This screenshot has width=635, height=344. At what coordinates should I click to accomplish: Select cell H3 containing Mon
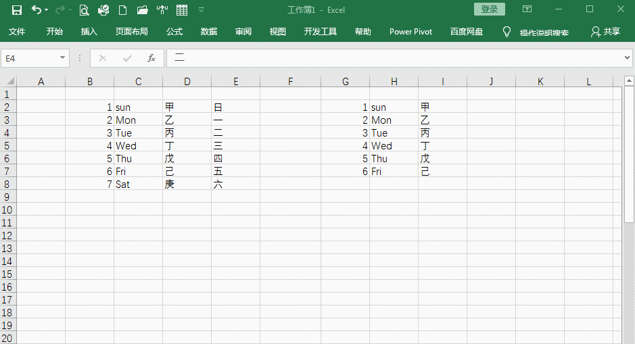point(394,120)
